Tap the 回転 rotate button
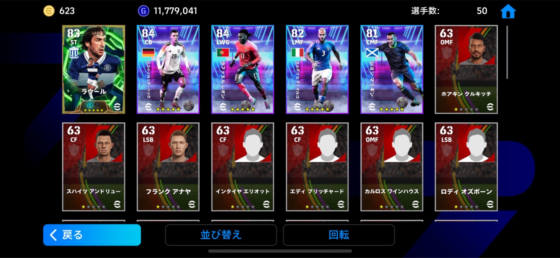The height and width of the screenshot is (258, 560). coord(339,235)
